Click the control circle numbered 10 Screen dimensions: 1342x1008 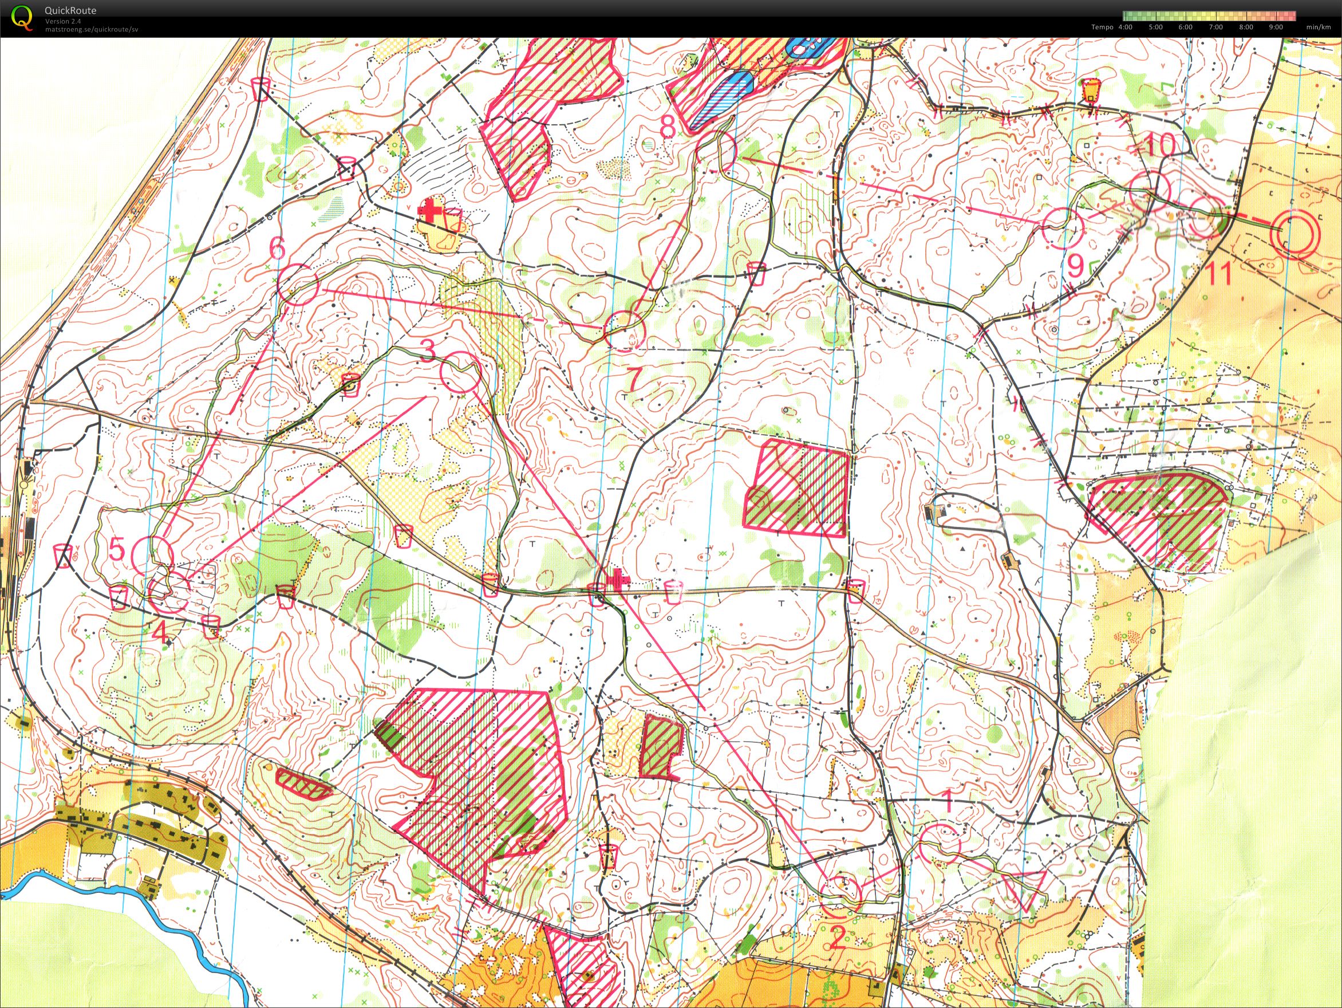(x=1151, y=191)
